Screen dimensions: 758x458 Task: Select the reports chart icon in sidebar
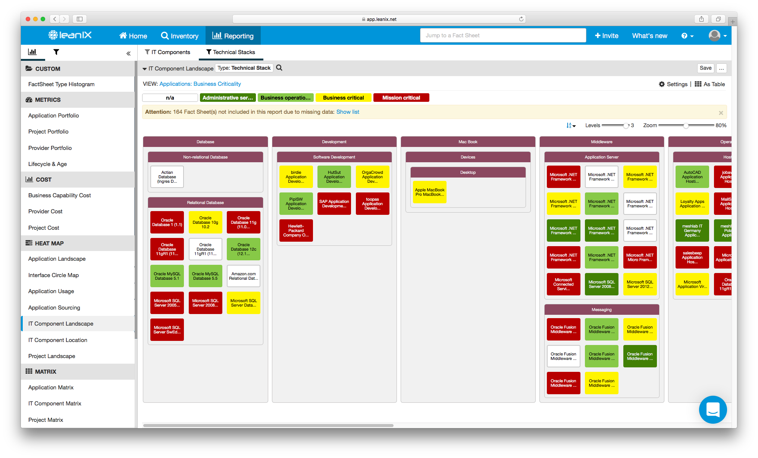[x=32, y=52]
